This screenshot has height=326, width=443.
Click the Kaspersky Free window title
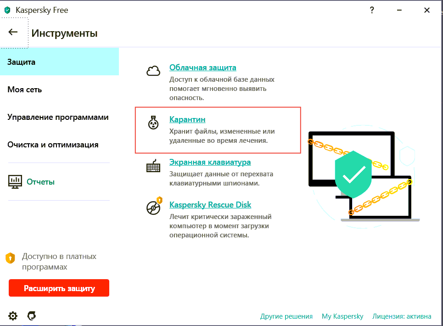click(42, 10)
